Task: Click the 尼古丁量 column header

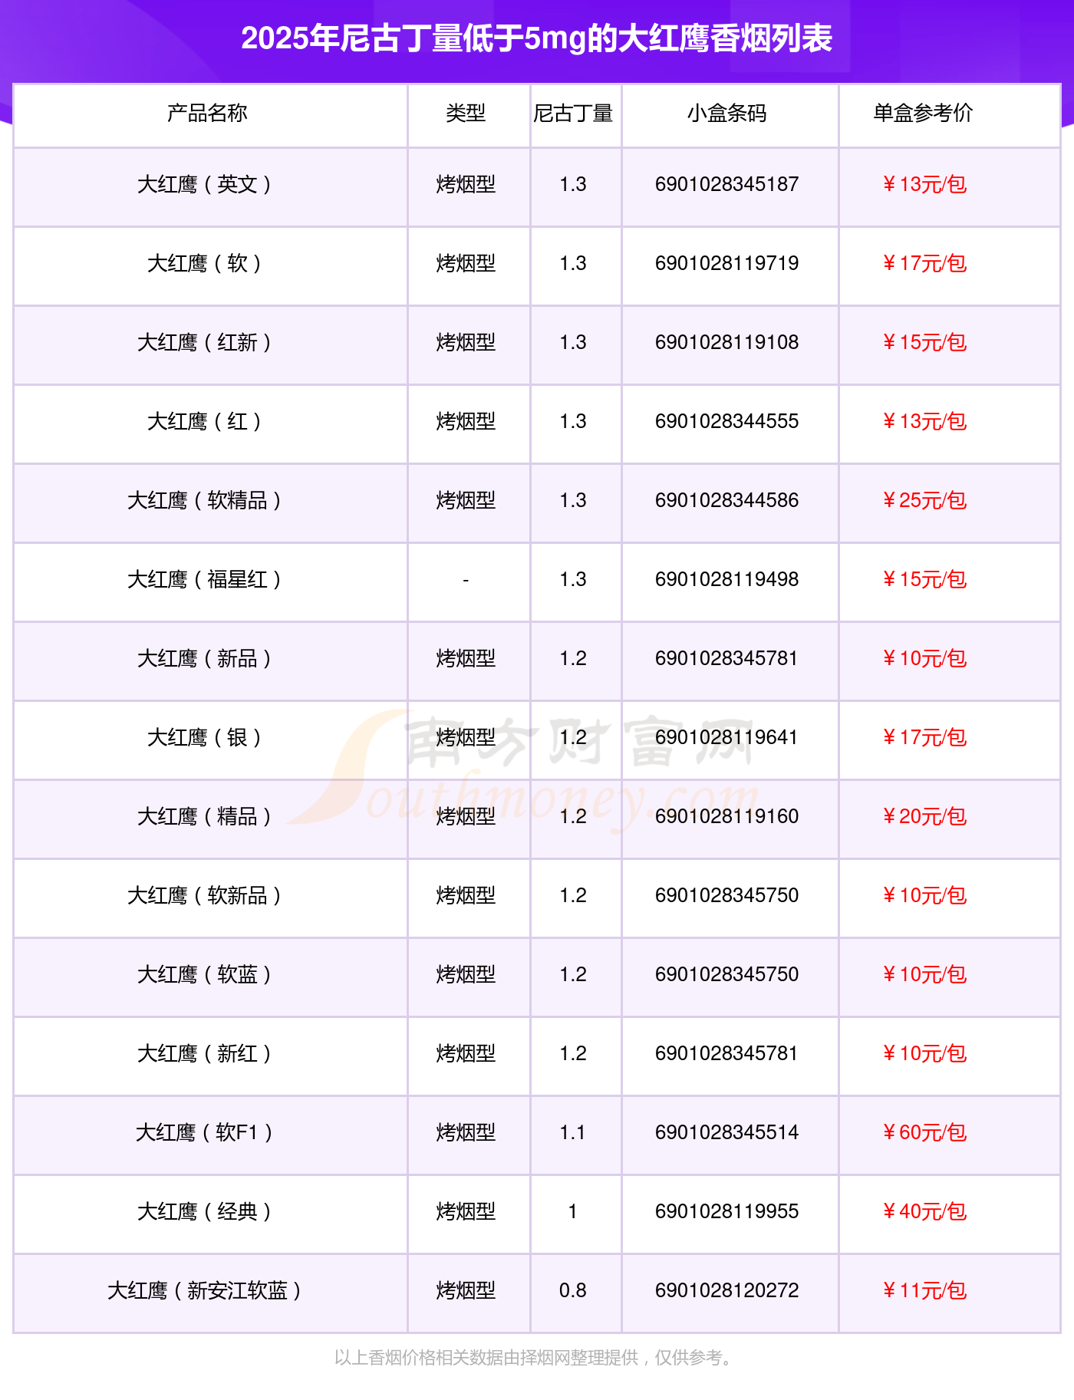Action: pos(573,114)
